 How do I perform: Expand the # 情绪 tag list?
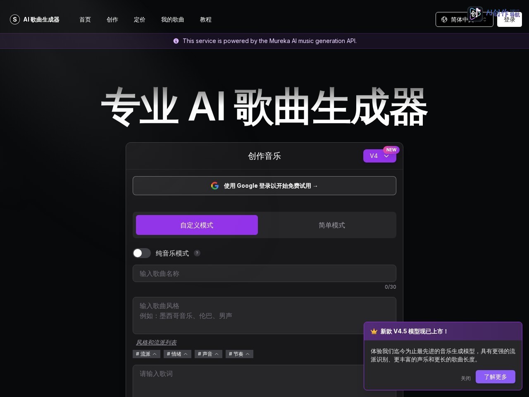pyautogui.click(x=177, y=354)
